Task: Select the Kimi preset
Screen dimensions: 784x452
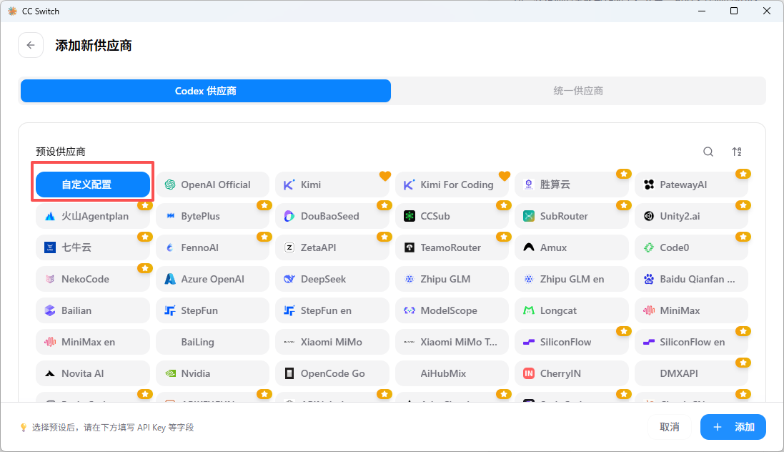Action: [332, 185]
